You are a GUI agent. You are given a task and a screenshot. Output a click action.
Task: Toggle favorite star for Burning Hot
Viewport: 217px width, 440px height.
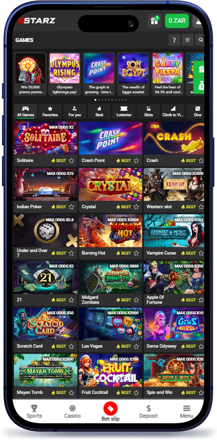tap(136, 253)
